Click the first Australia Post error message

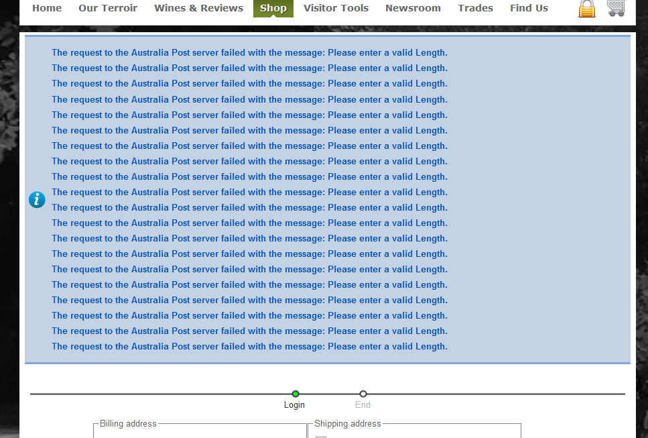click(249, 52)
